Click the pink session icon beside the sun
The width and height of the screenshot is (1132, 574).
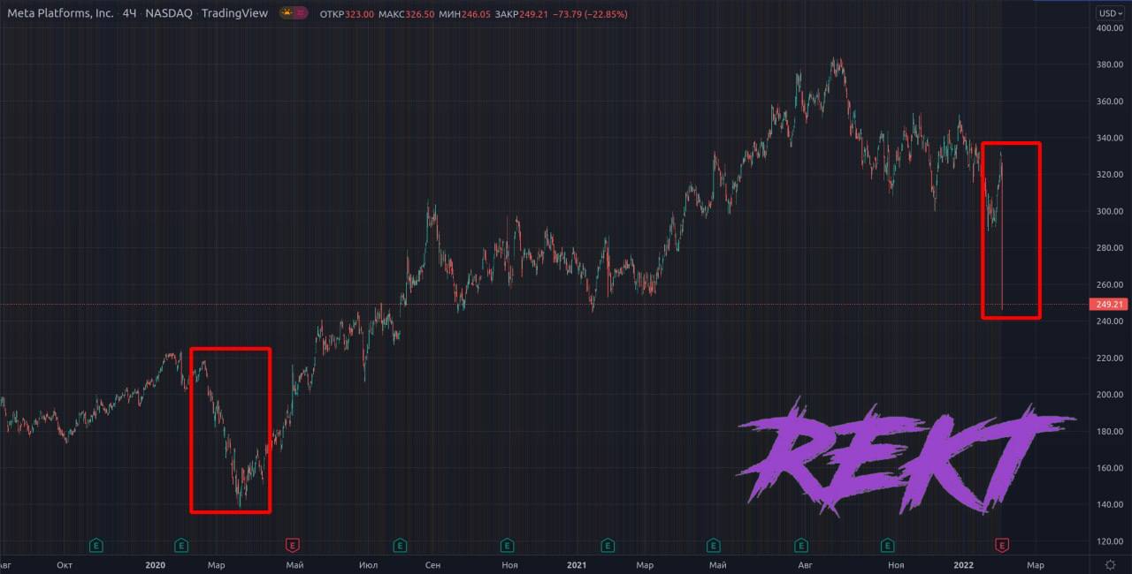300,13
